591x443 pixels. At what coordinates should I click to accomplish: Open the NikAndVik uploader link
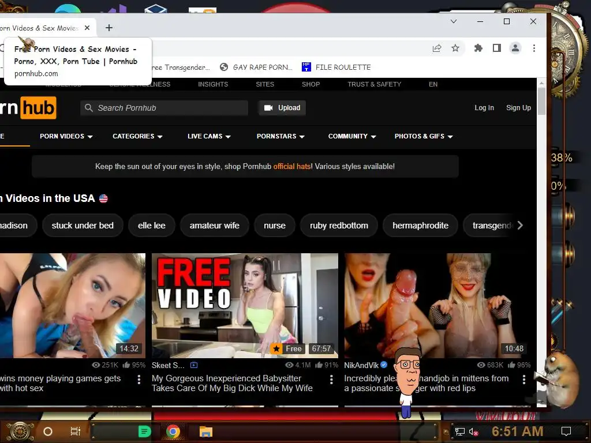[x=361, y=365]
